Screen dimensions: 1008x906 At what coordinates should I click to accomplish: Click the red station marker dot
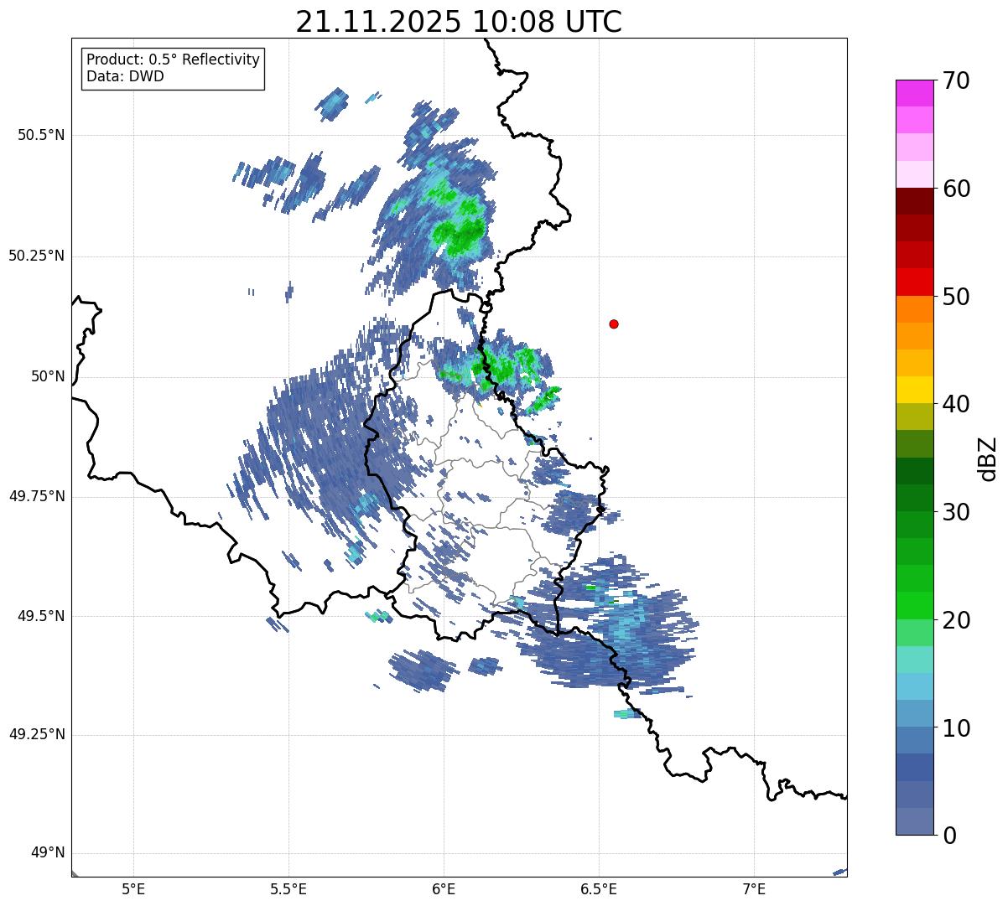614,324
